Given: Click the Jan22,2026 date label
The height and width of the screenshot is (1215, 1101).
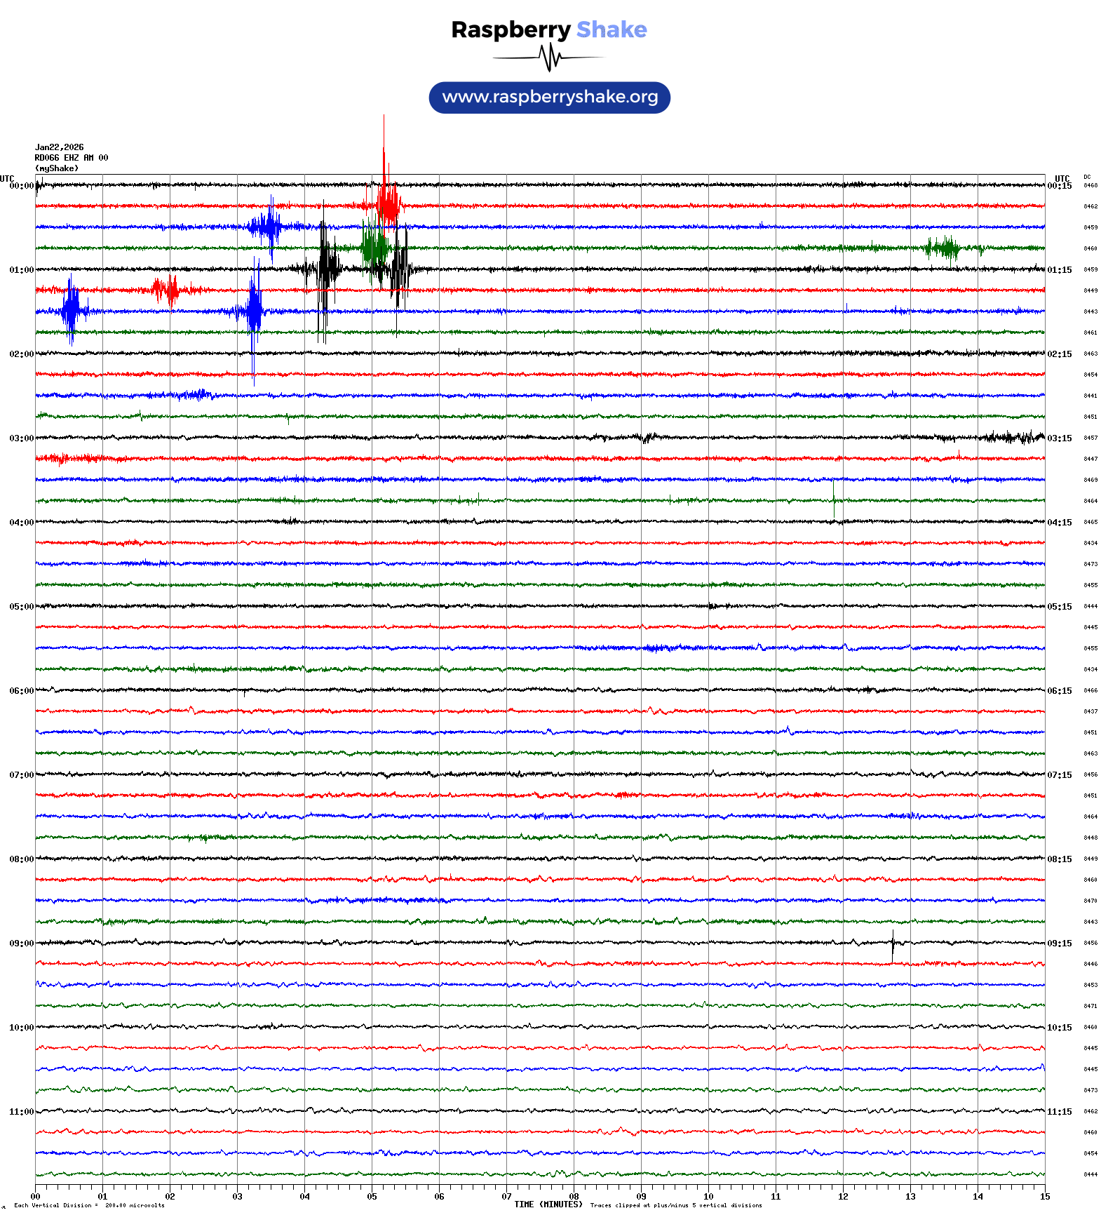Looking at the screenshot, I should (60, 147).
